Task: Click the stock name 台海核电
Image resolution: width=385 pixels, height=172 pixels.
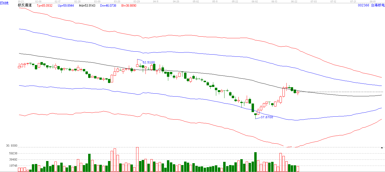Action: point(377,5)
